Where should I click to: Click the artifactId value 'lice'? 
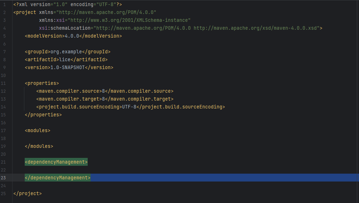(65, 59)
